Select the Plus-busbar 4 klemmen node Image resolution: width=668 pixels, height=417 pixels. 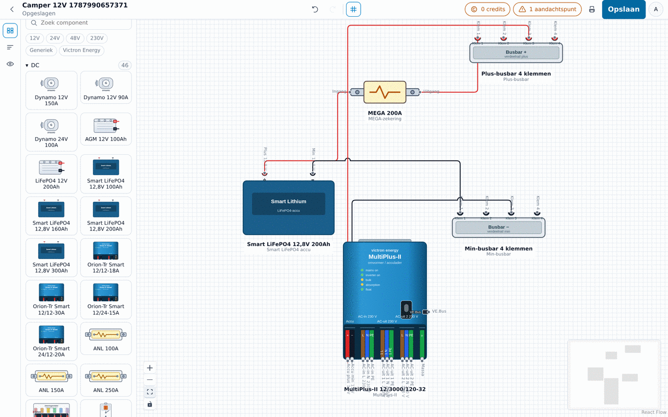click(516, 53)
